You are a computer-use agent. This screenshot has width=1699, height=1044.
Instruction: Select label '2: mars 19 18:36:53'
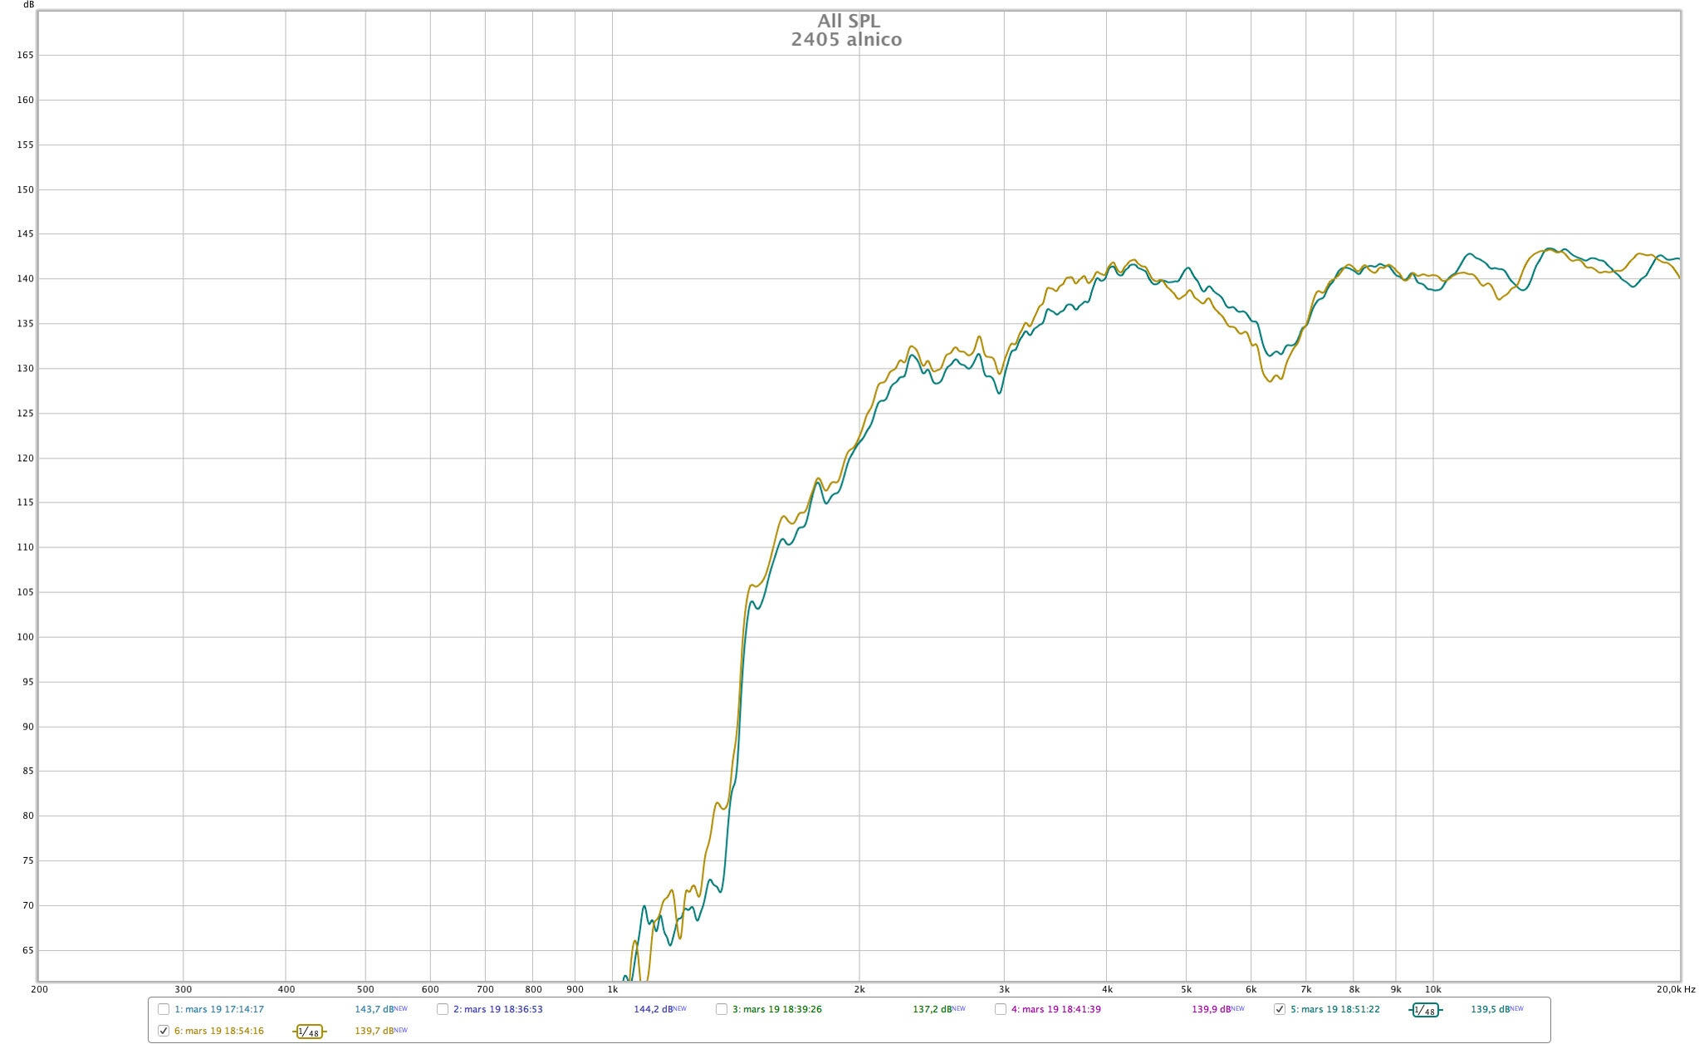pos(498,1009)
